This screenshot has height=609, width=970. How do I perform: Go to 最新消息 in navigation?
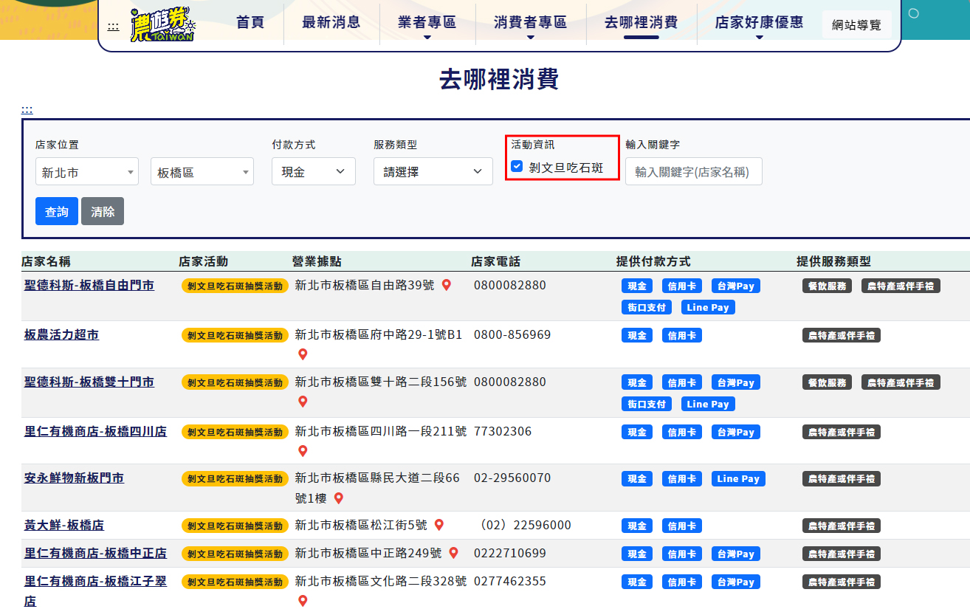(x=331, y=22)
